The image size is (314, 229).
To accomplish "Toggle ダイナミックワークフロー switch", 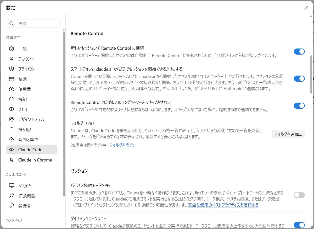I will click(x=299, y=225).
